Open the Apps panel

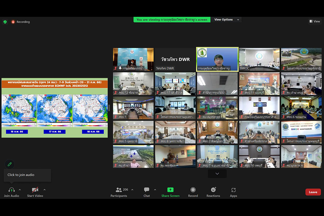click(x=234, y=192)
